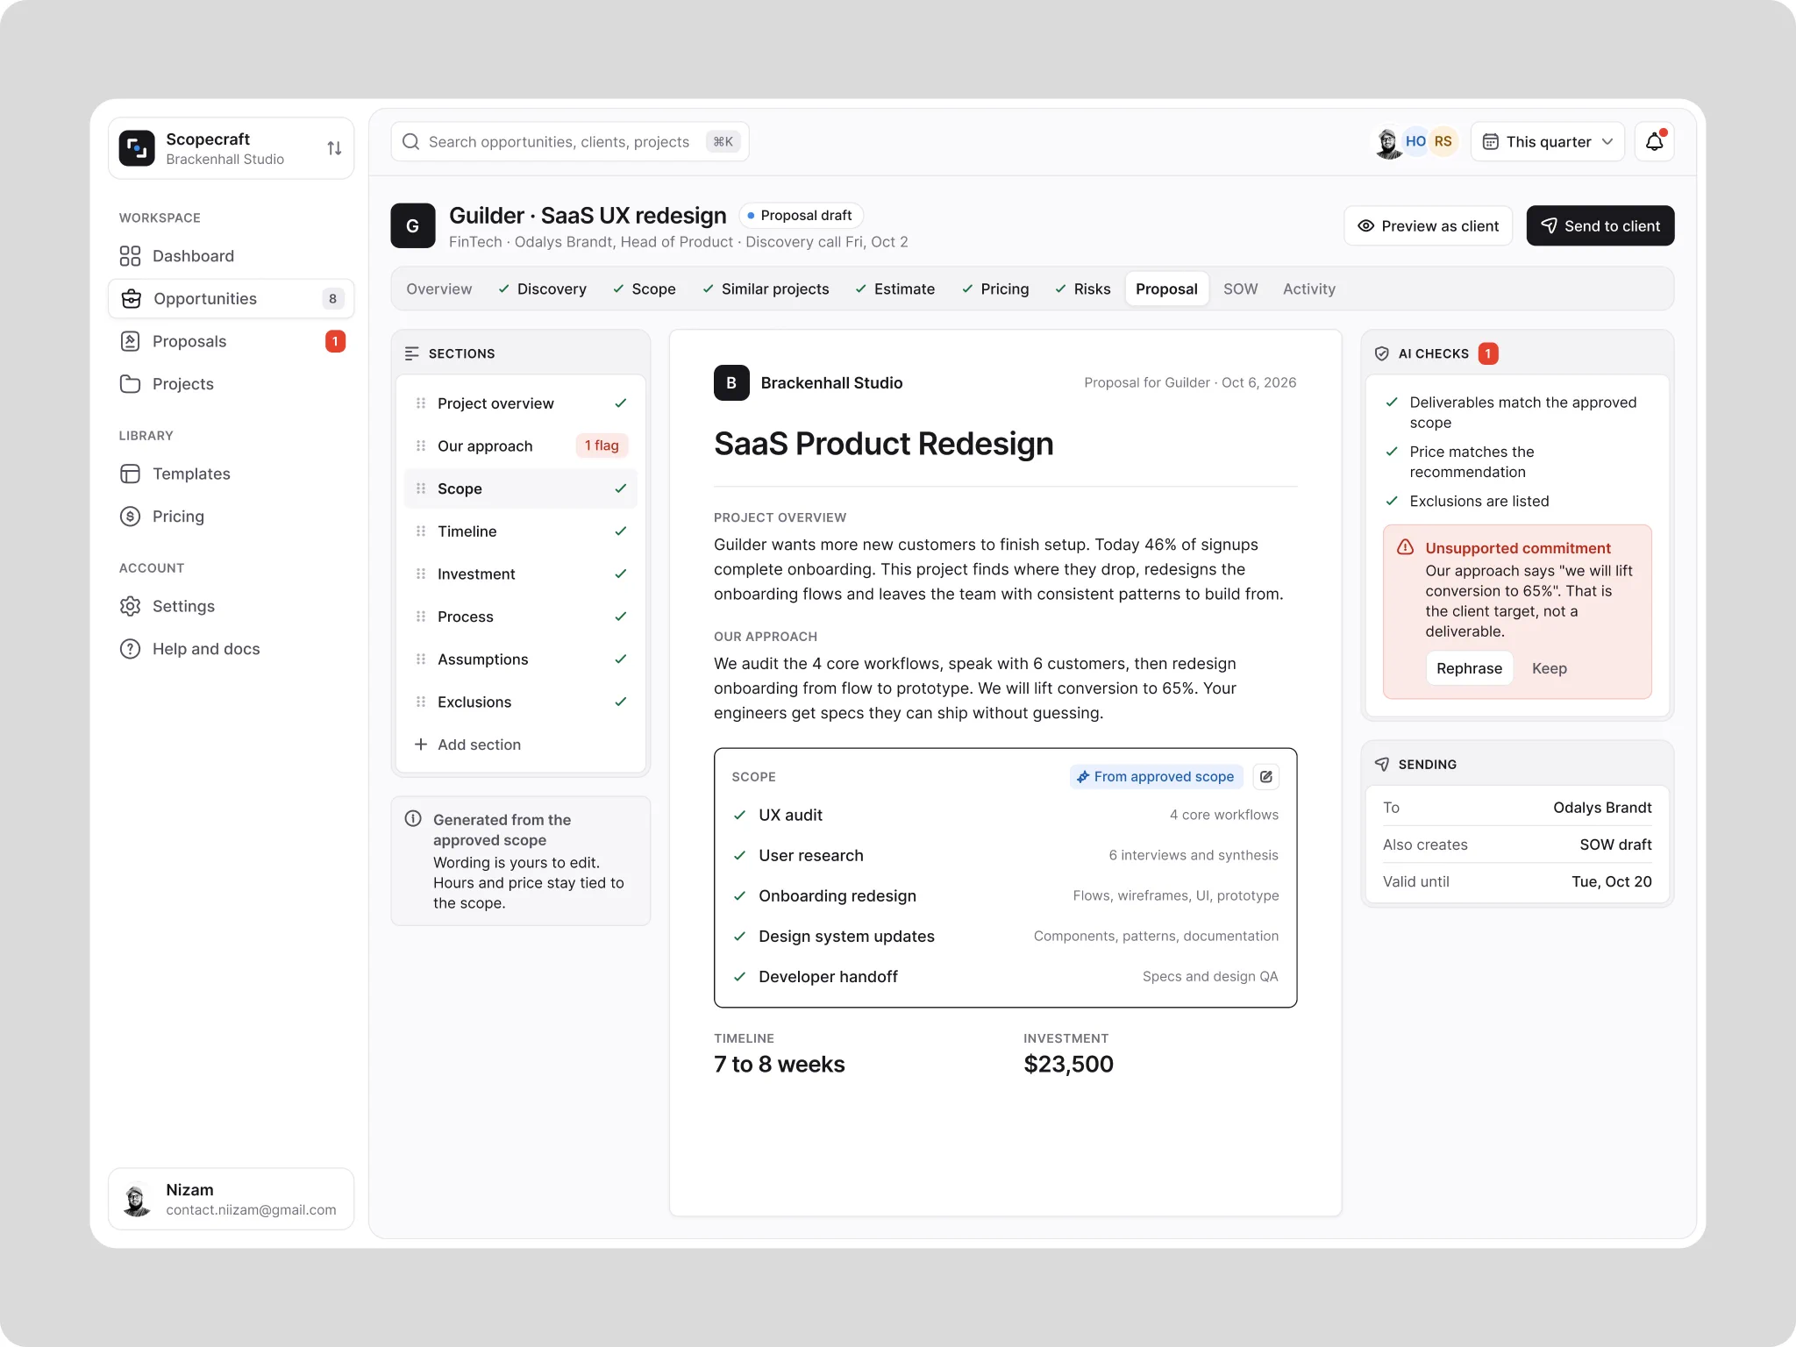Click the Assumptions section checkmark
Screen dimensions: 1796x1347
pos(621,659)
